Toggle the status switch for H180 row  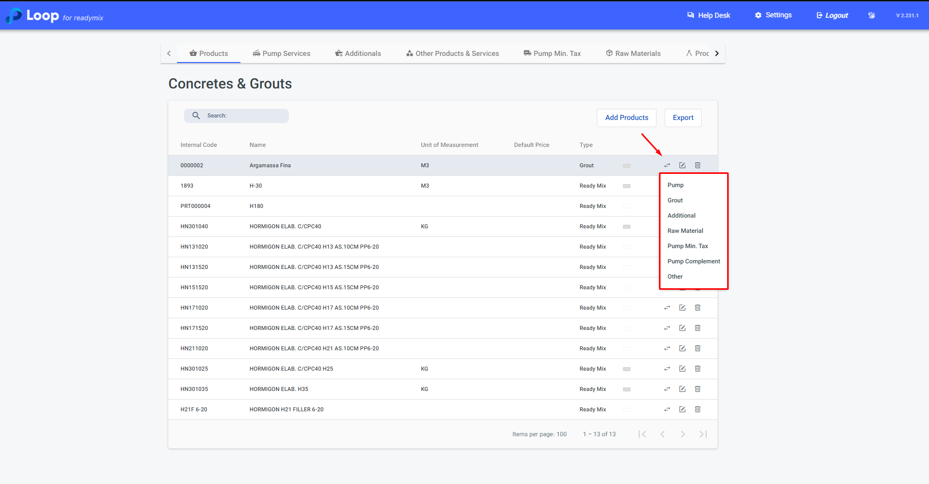(x=626, y=206)
